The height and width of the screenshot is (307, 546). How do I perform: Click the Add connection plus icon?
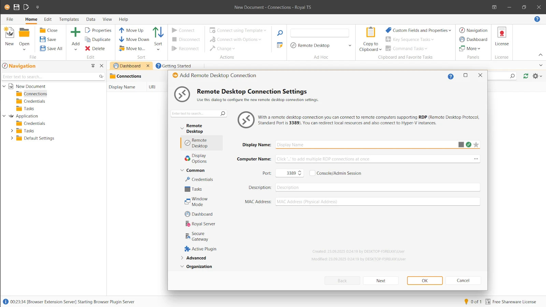pos(75,33)
